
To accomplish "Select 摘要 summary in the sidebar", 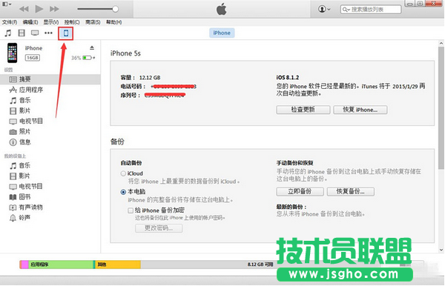I will 50,79.
